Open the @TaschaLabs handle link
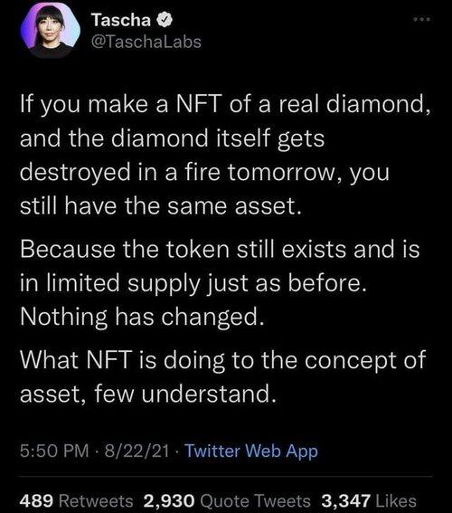Viewport: 452px width, 513px height. 146,42
